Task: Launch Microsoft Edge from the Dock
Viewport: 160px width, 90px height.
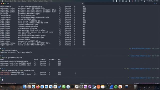Action: click(33, 87)
